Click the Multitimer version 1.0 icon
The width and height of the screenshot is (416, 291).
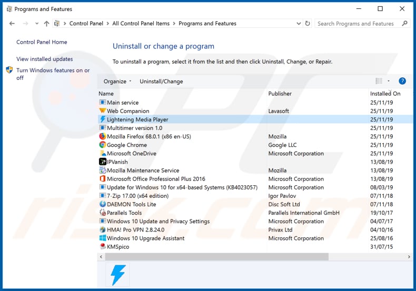[x=102, y=128]
